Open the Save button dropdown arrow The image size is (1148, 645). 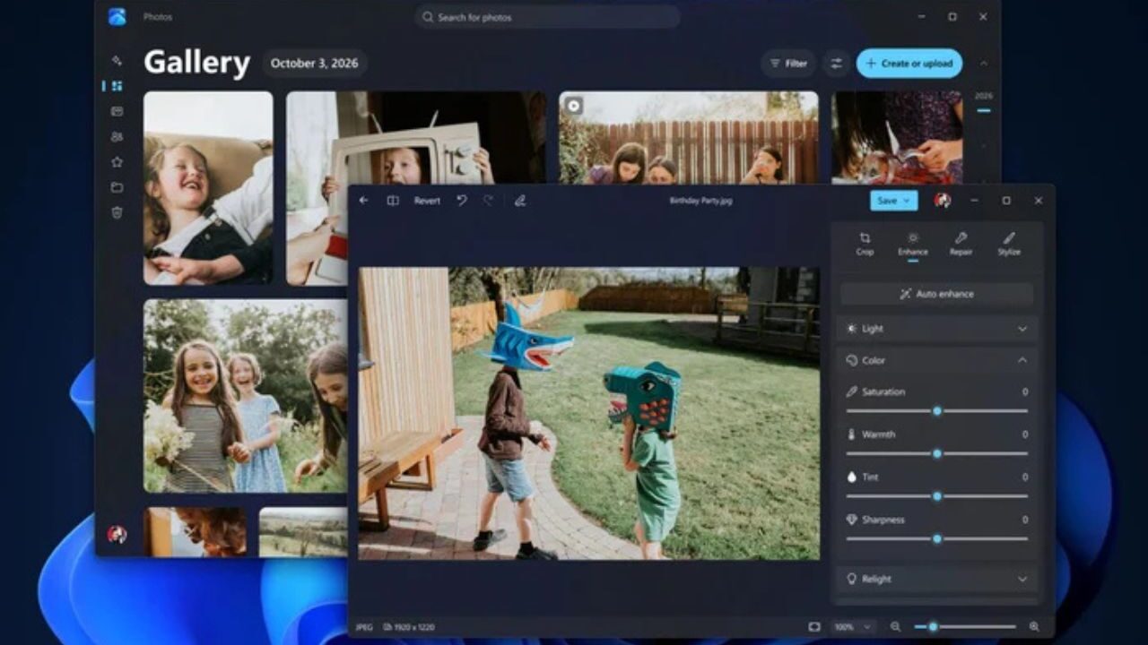(908, 201)
